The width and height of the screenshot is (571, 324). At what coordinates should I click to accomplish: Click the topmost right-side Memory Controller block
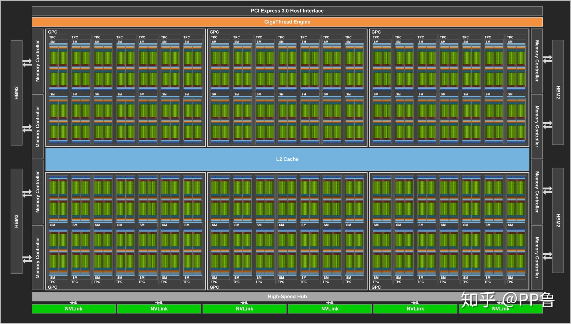pos(537,61)
